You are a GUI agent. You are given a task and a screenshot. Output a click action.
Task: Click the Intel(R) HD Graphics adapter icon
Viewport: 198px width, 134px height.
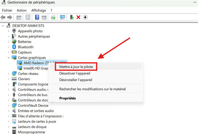pos(20,68)
